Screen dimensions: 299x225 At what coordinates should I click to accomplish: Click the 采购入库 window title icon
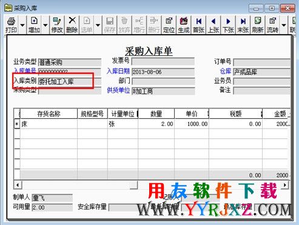[x=8, y=8]
